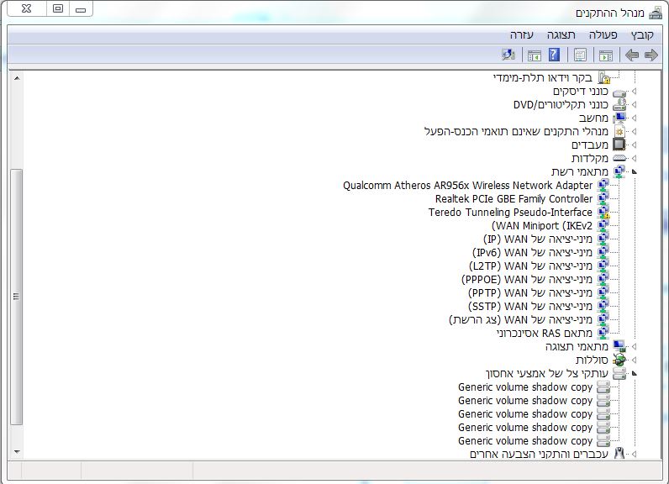Click the WAN miniport (PPPOE) icon
This screenshot has height=484, width=669.
point(603,279)
